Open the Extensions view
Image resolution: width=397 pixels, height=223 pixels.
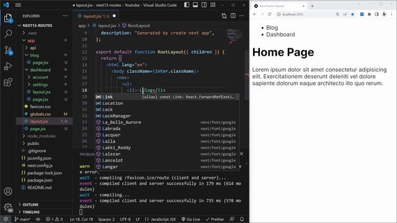pos(8,82)
